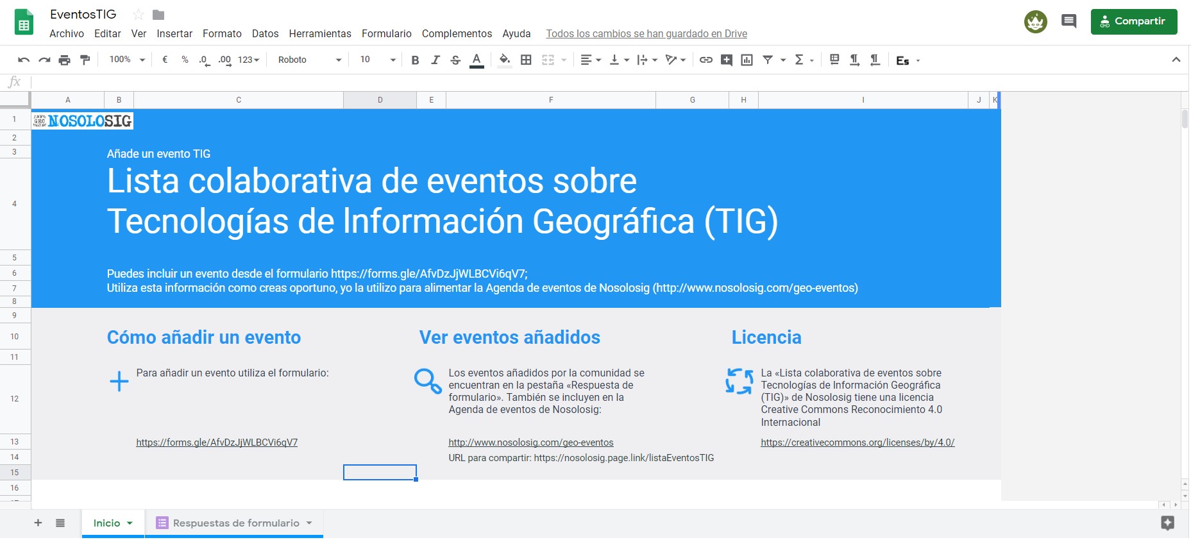Open user account avatar
The height and width of the screenshot is (540, 1191).
coord(1035,22)
